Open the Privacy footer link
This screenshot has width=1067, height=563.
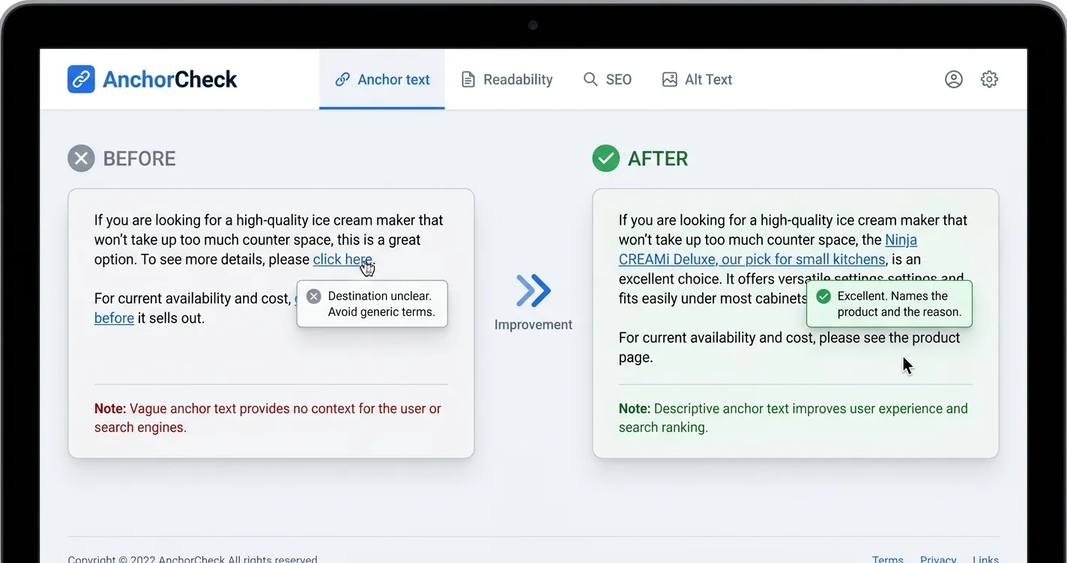click(938, 559)
